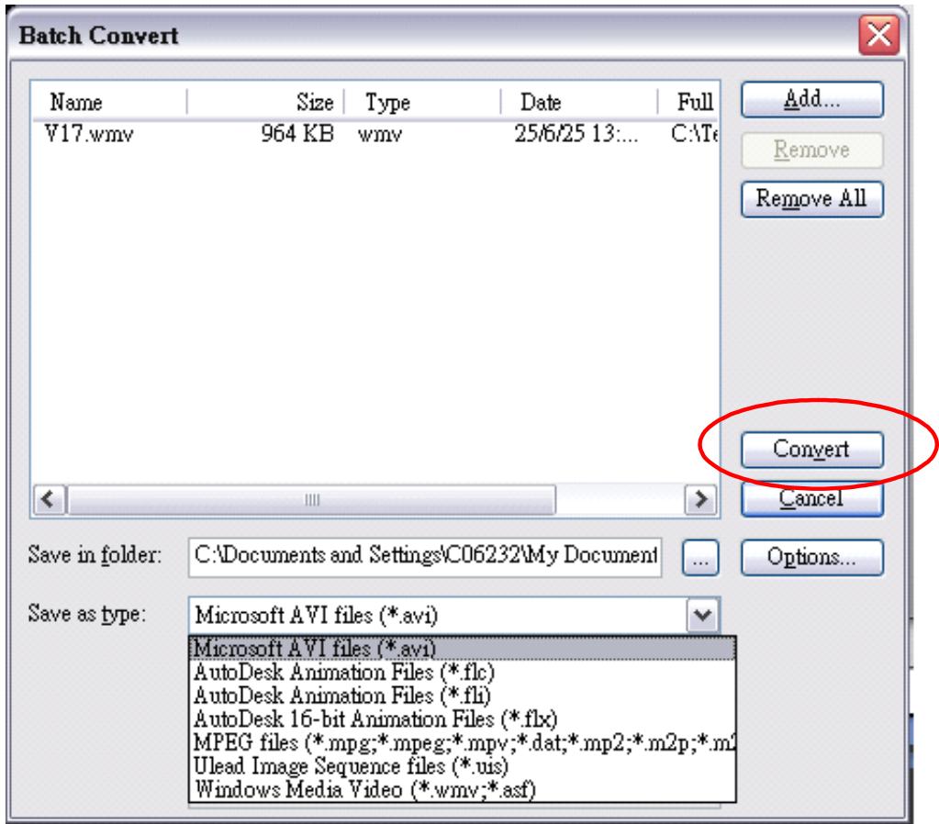
Task: Browse for save folder with ... button
Action: (700, 558)
